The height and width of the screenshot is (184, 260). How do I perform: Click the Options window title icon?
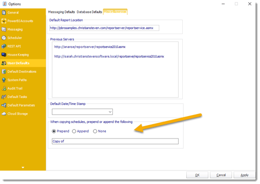[x=5, y=4]
